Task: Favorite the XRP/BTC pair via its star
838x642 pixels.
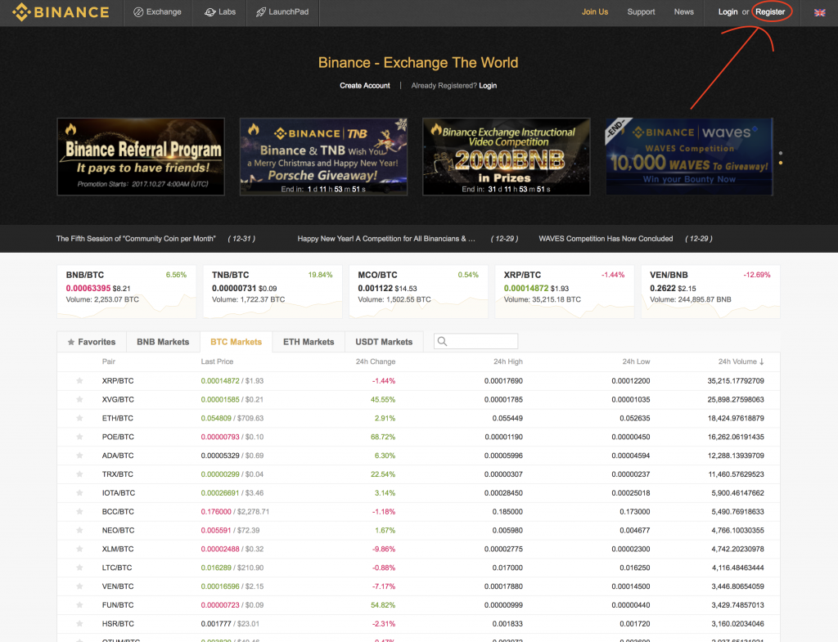Action: coord(79,380)
